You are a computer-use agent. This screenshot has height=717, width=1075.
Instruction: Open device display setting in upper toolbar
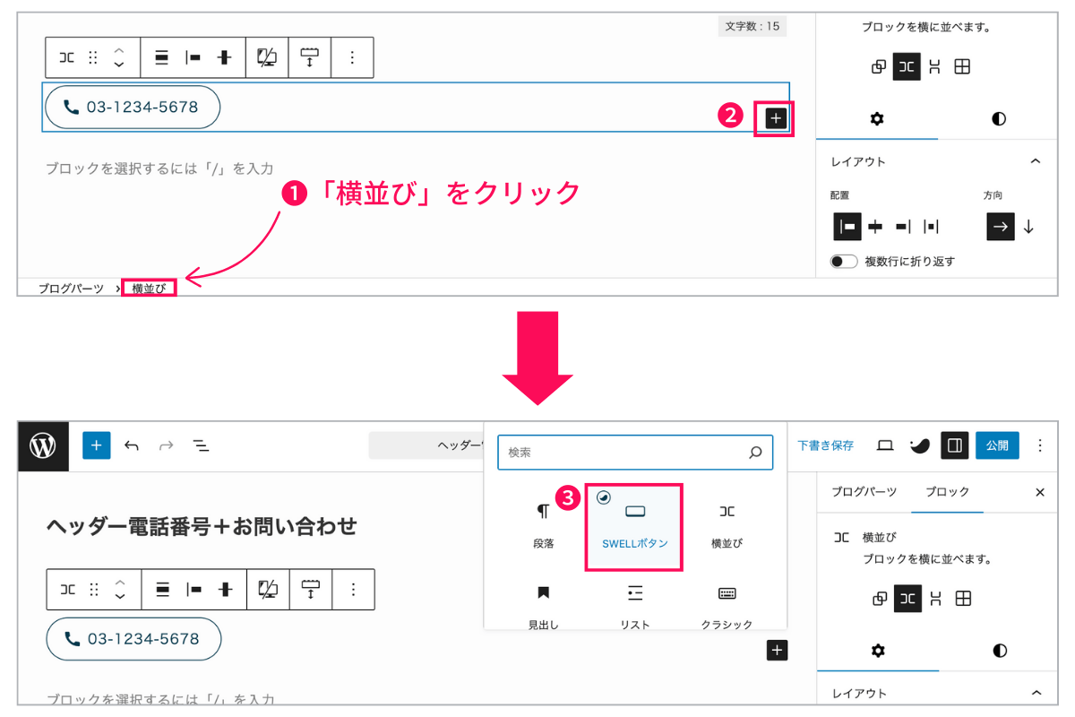267,57
